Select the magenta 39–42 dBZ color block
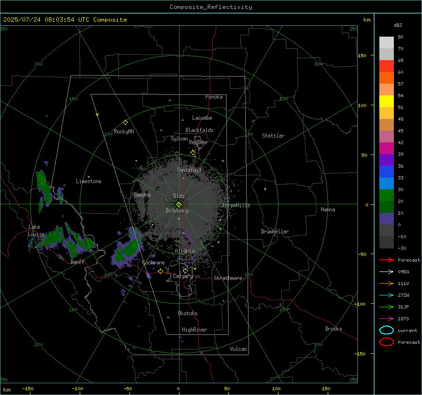Image resolution: width=422 pixels, height=395 pixels. pyautogui.click(x=386, y=148)
